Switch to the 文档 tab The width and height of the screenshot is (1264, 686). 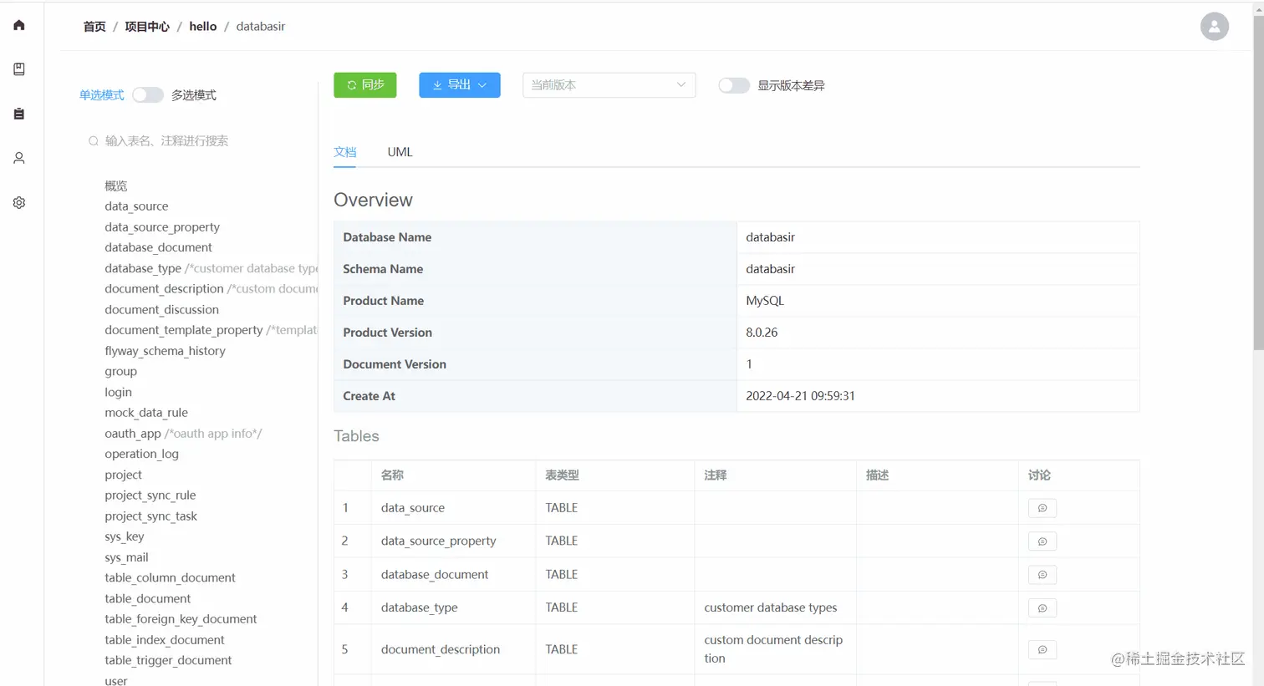tap(345, 152)
